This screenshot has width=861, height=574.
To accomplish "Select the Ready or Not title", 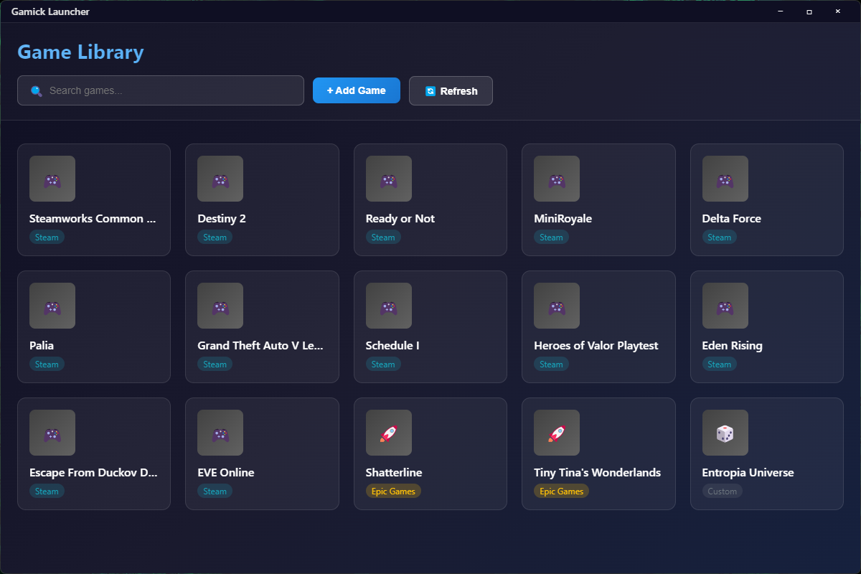I will (x=400, y=219).
